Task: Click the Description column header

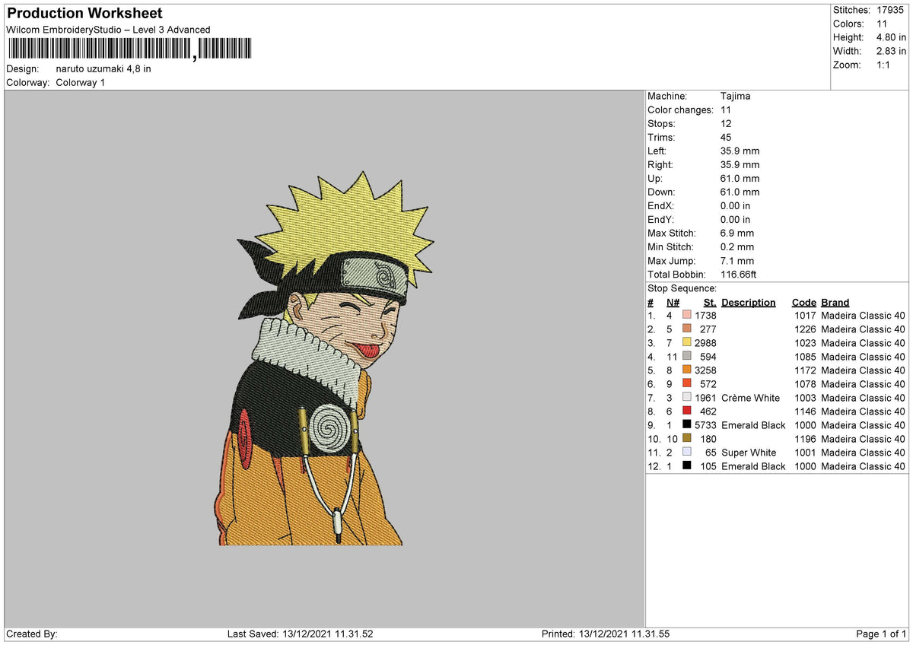Action: (749, 302)
